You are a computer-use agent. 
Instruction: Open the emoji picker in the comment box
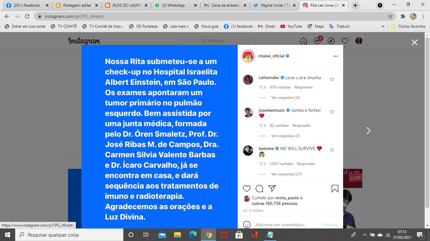(x=247, y=225)
